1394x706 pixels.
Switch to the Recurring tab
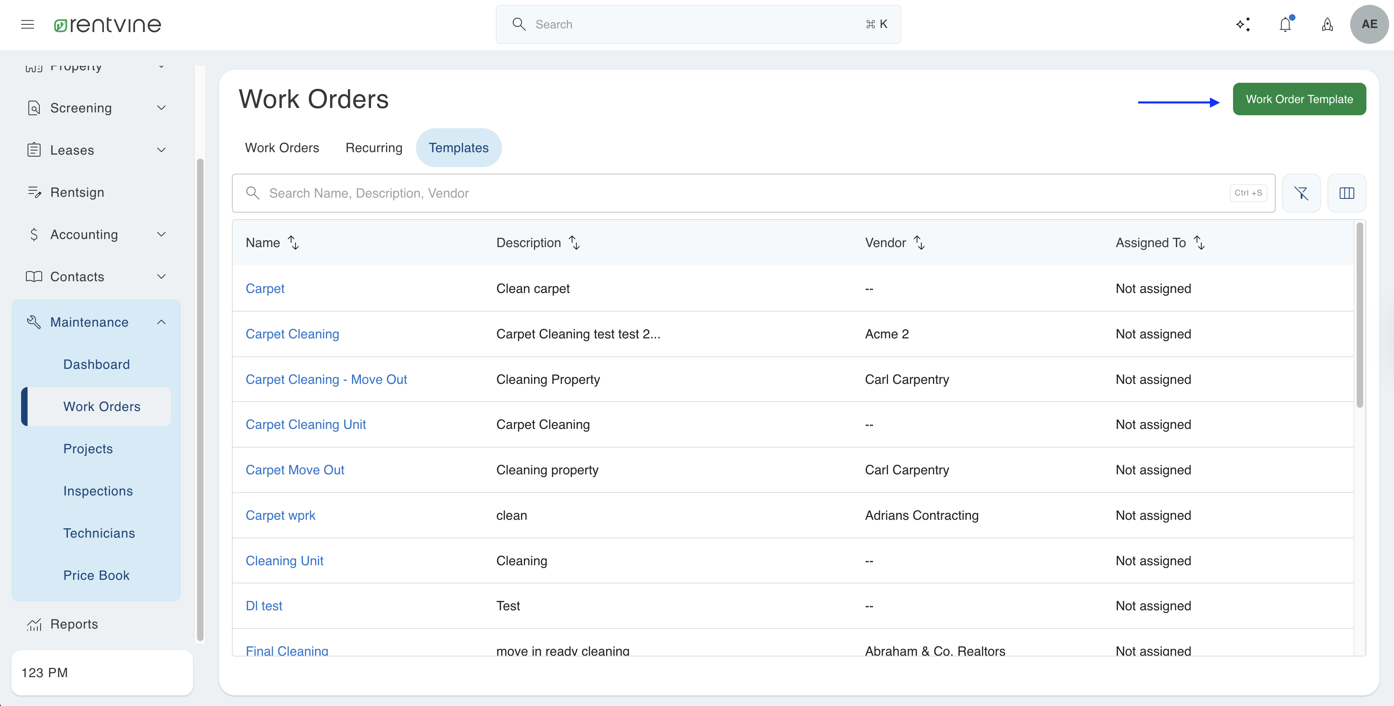[374, 148]
